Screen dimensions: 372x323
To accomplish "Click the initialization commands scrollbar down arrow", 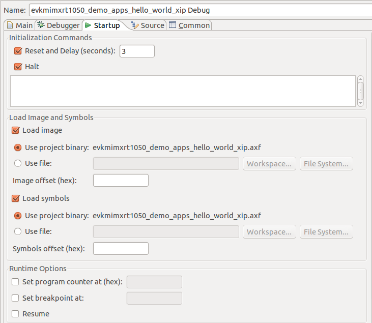I will point(360,103).
